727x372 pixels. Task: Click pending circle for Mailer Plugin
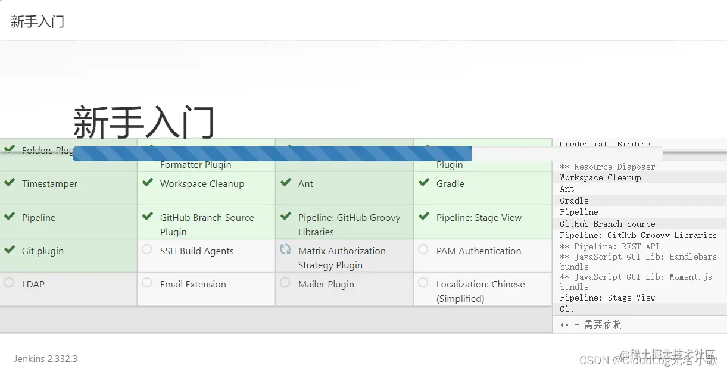pos(285,283)
